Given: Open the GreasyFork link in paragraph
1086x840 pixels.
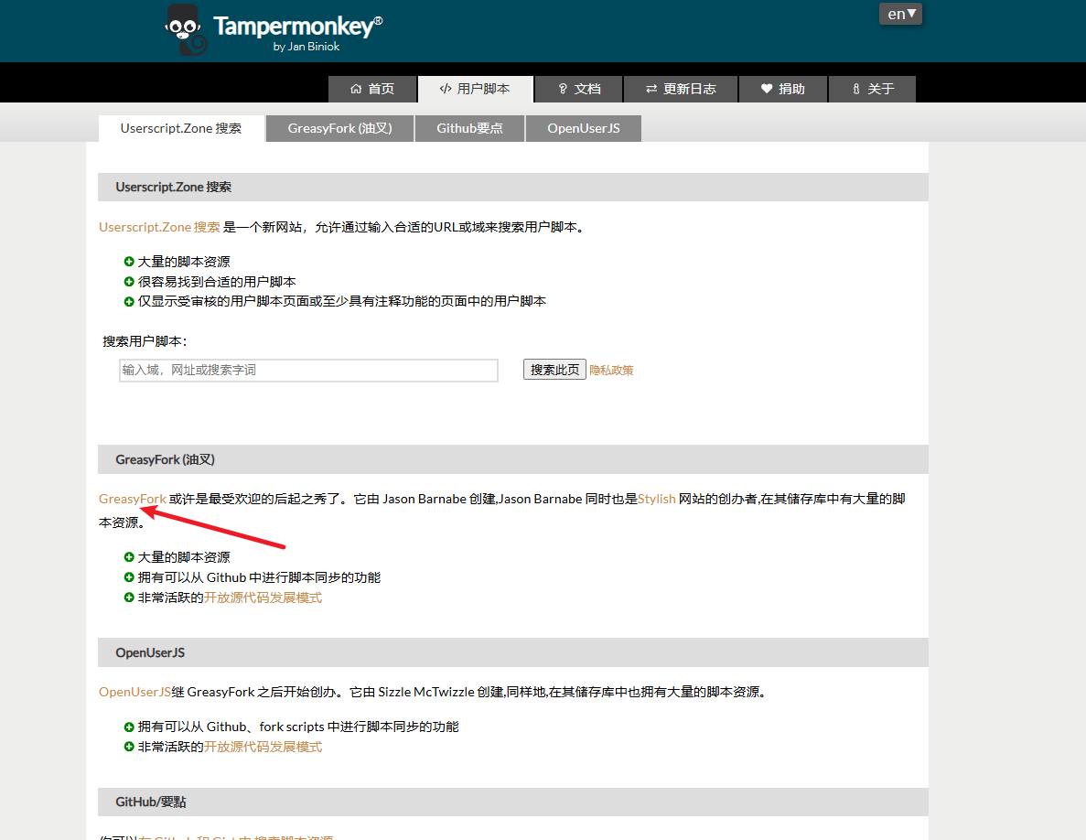Looking at the screenshot, I should click(x=133, y=499).
